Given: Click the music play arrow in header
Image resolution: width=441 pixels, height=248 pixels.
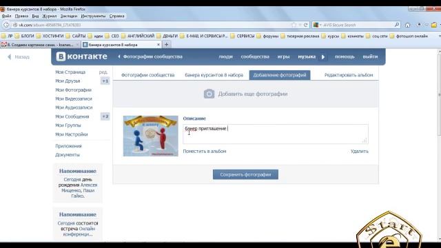Looking at the screenshot, I should (323, 56).
